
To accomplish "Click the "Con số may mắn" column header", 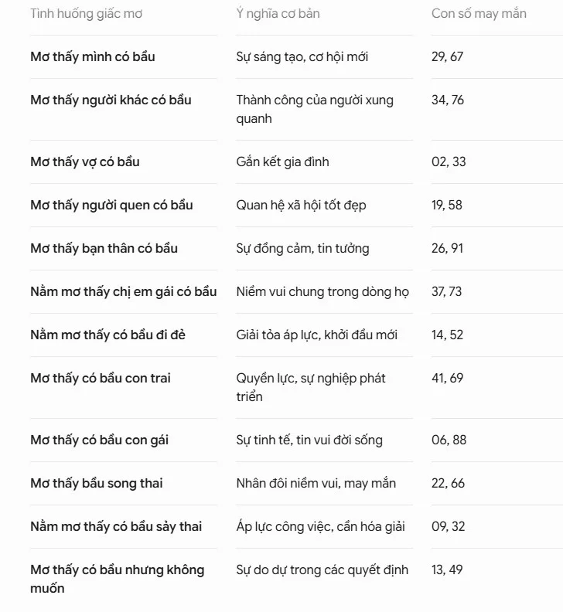I will click(479, 14).
